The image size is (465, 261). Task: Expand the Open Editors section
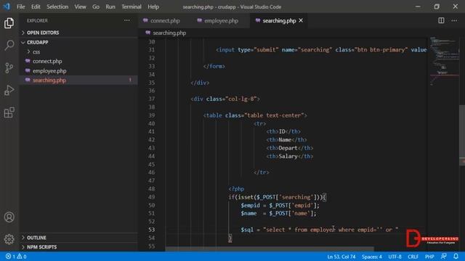[x=43, y=33]
